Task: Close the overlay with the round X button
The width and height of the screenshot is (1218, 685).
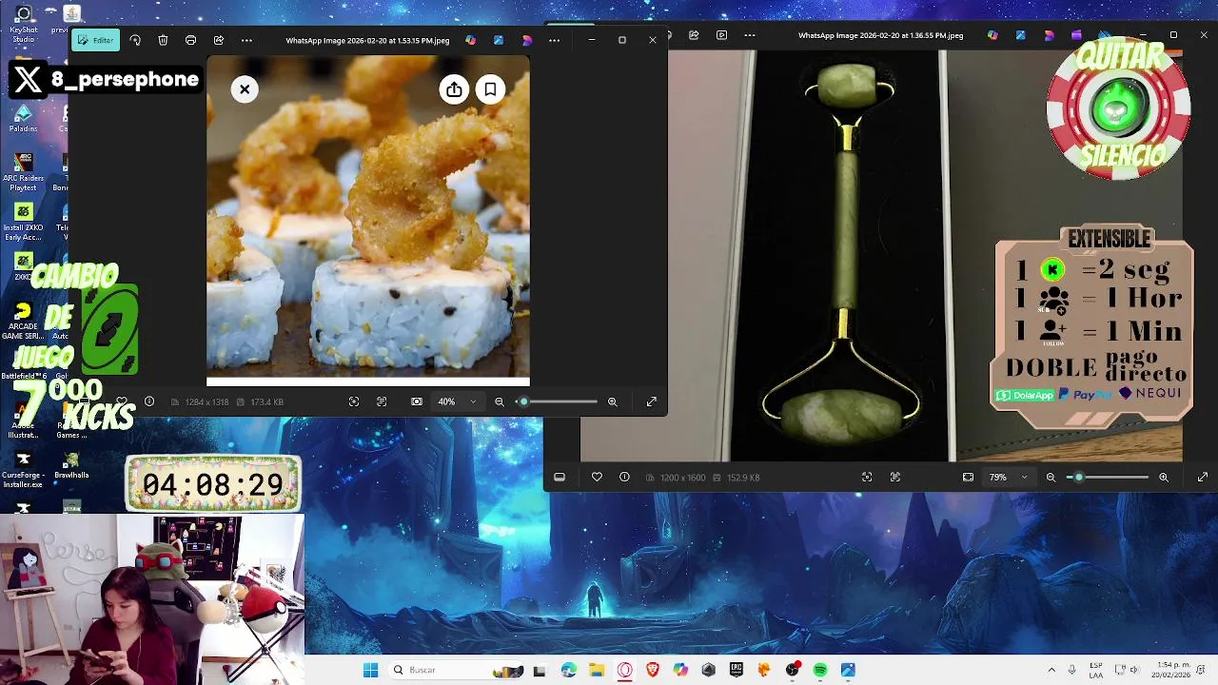Action: (245, 89)
